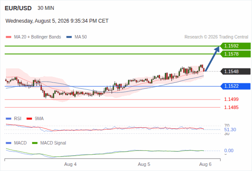Click the MACD Signal green legend icon
The image size is (252, 171).
coord(35,143)
